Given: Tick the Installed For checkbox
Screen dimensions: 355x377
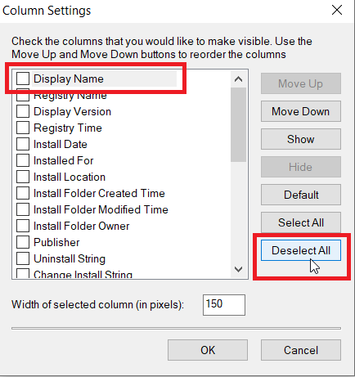Looking at the screenshot, I should point(23,160).
